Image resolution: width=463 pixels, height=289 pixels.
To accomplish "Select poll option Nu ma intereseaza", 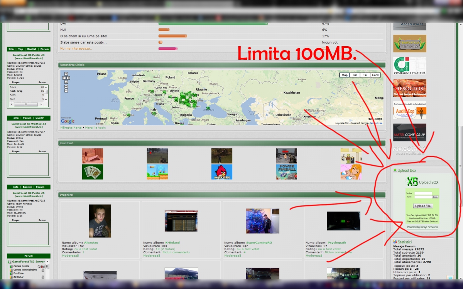I will pos(76,49).
